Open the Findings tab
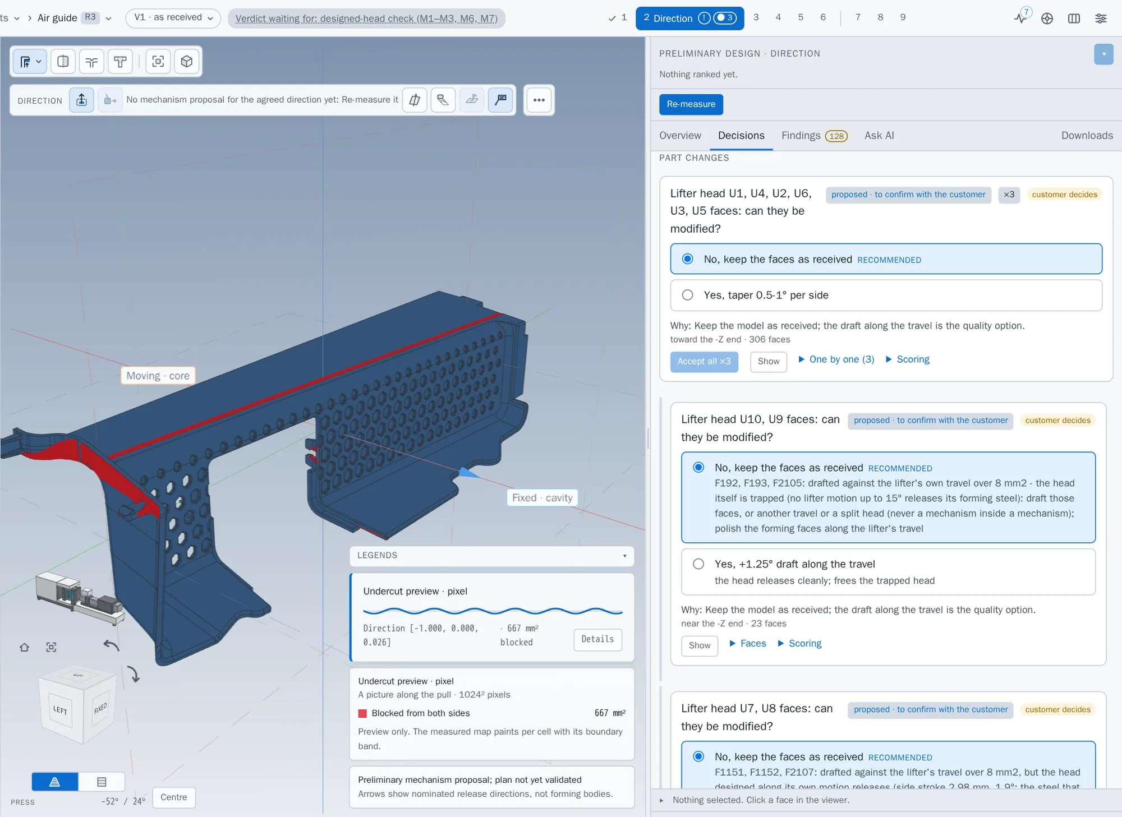This screenshot has height=817, width=1122. (x=814, y=136)
